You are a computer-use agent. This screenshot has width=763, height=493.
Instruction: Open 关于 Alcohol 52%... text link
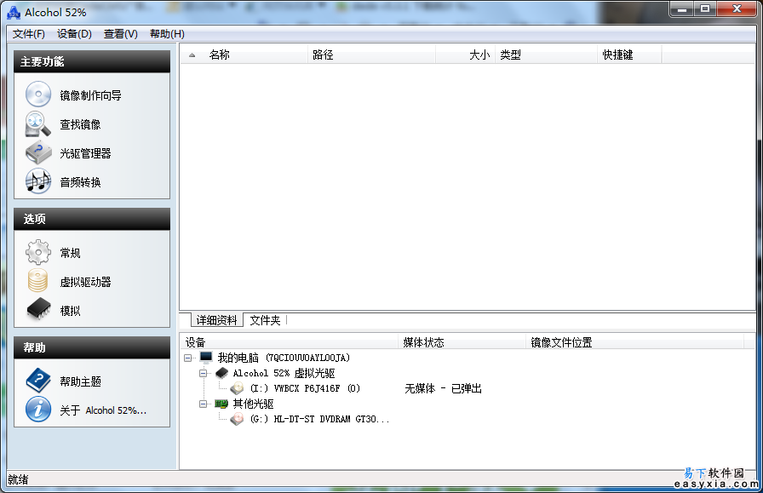click(x=103, y=410)
